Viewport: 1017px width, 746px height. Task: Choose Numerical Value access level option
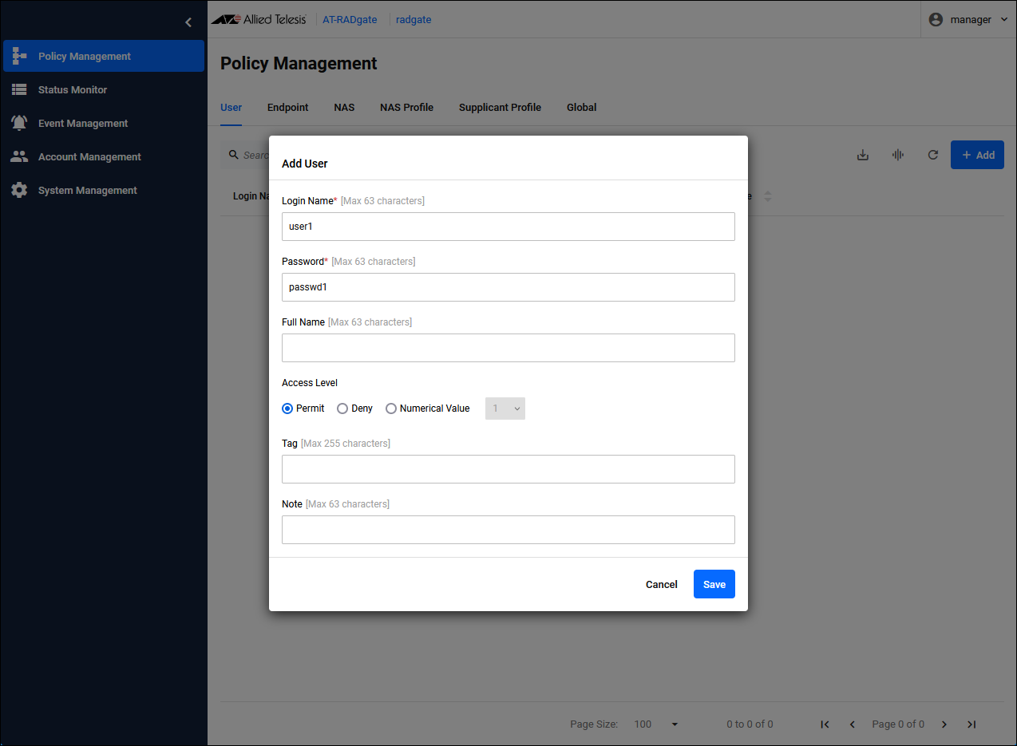[391, 409]
